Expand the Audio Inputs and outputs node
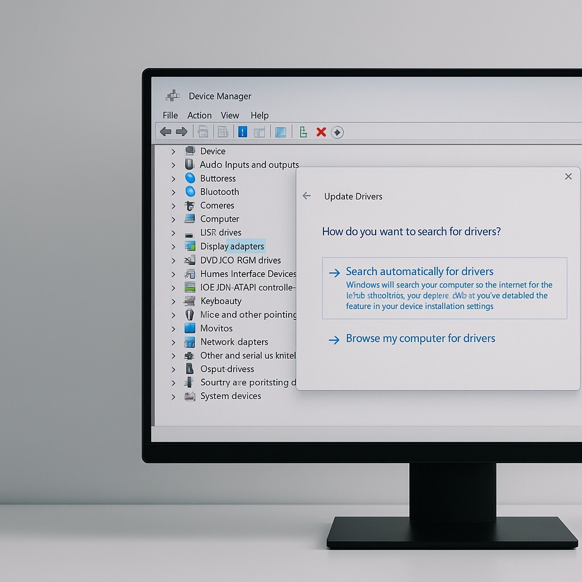The width and height of the screenshot is (582, 582). point(173,165)
